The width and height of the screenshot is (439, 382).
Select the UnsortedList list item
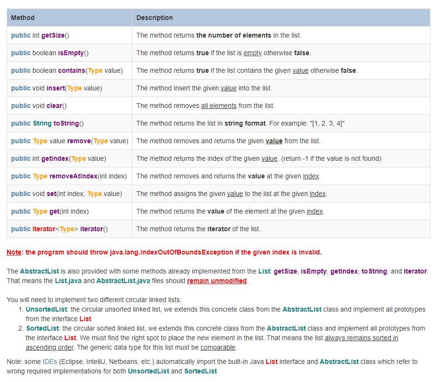click(46, 309)
